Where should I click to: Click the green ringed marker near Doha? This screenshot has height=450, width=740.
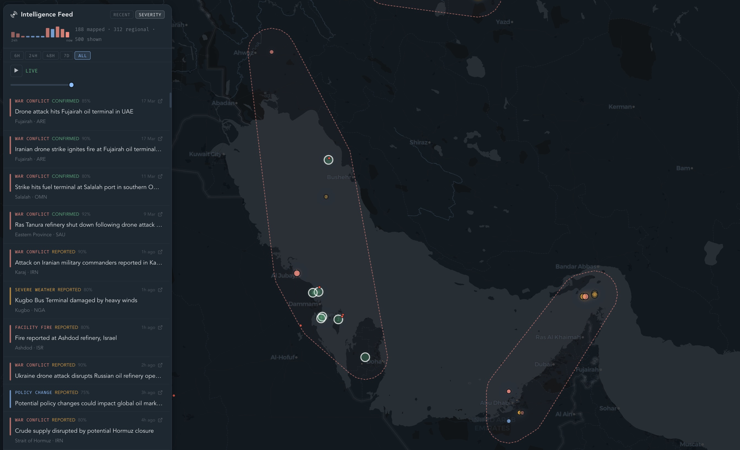click(365, 357)
